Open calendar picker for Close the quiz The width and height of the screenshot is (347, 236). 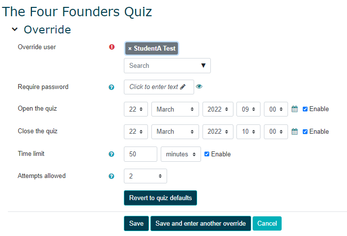[x=295, y=131]
